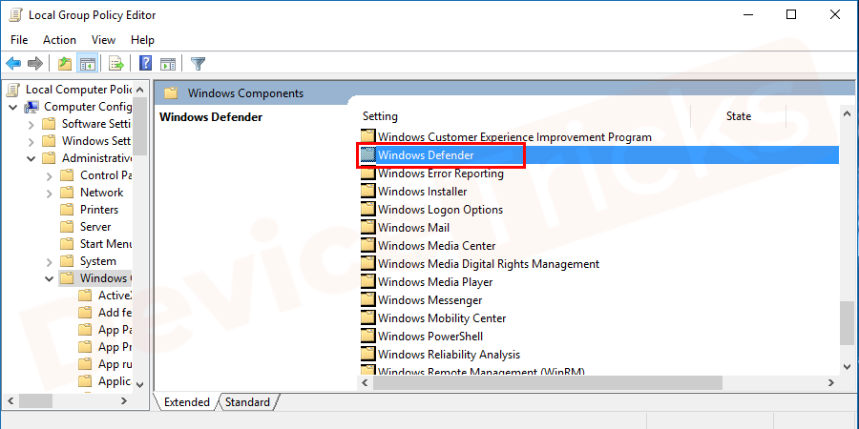Click the Windows Installer folder icon
This screenshot has width=859, height=429.
368,192
